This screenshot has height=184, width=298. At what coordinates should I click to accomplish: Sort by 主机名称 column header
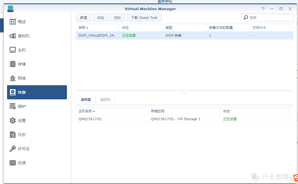pyautogui.click(x=112, y=111)
